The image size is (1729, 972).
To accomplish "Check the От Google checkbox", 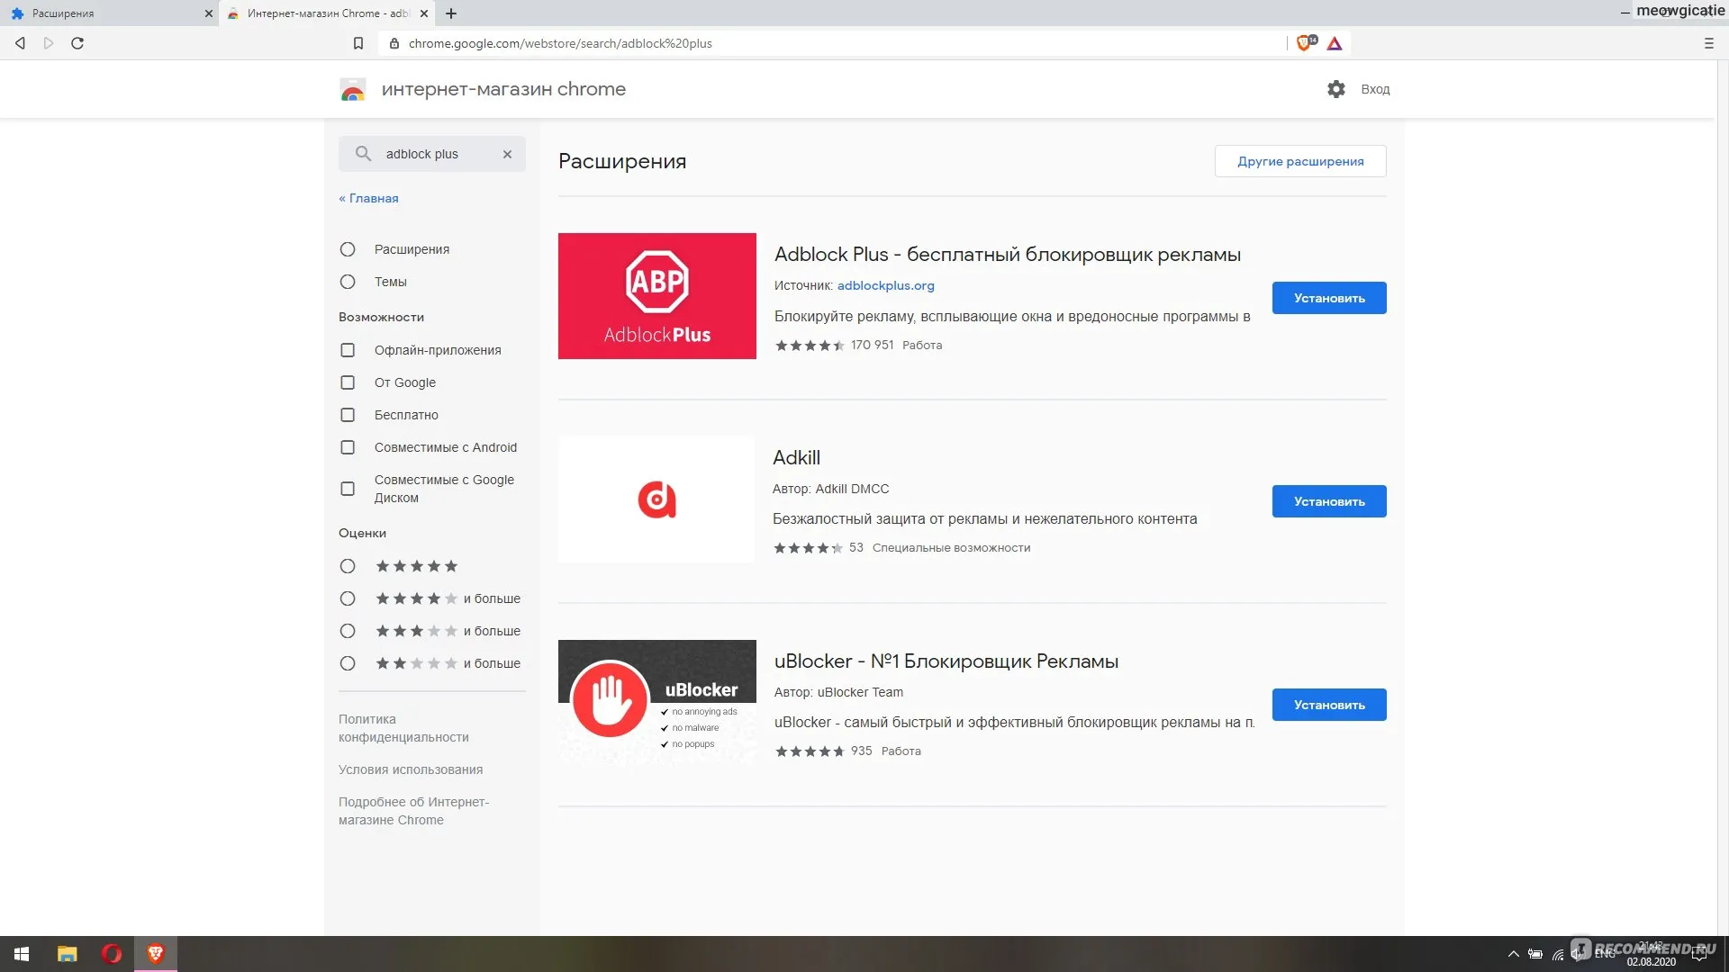I will click(348, 382).
